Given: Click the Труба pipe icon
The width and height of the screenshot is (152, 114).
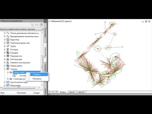Looking at the screenshot, I should pos(8,46).
